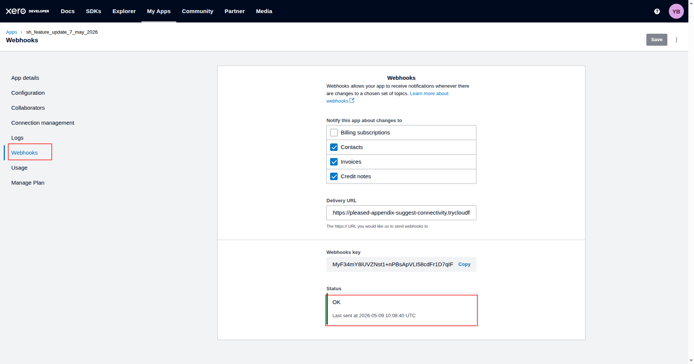Click into the Delivery URL field
Screen dimensions: 694x364
click(401, 213)
